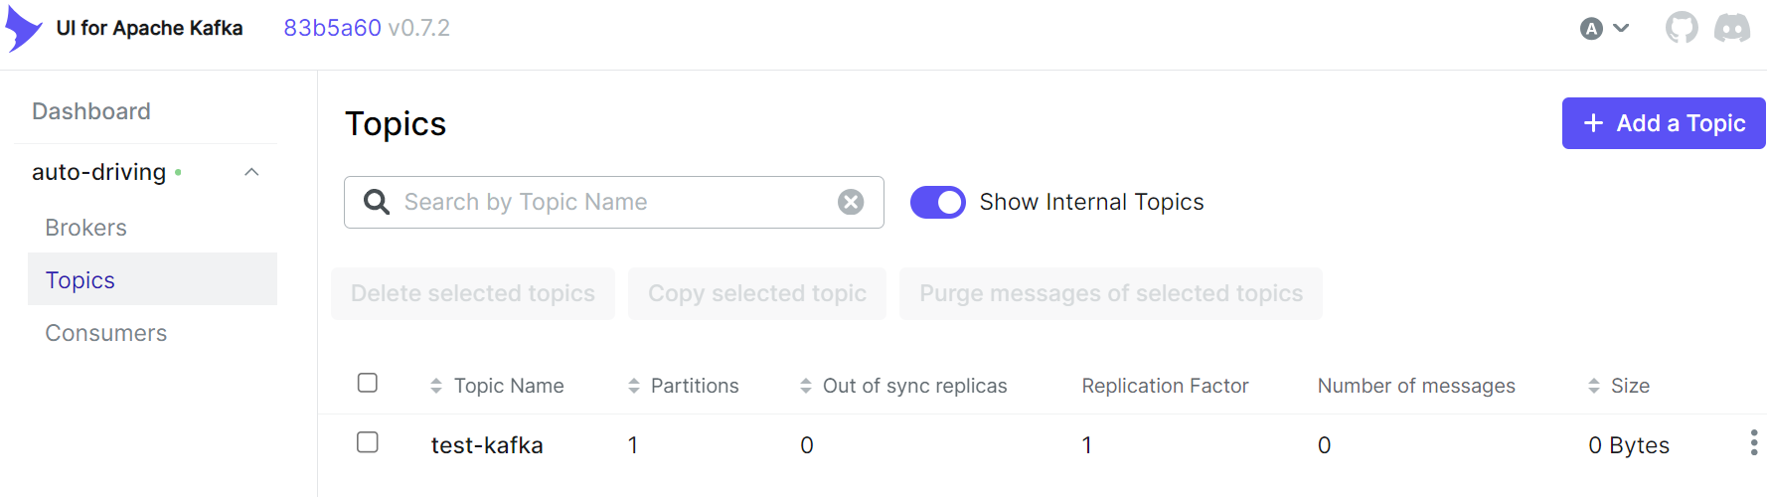Clear the topic search field
The width and height of the screenshot is (1767, 497).
pyautogui.click(x=851, y=202)
